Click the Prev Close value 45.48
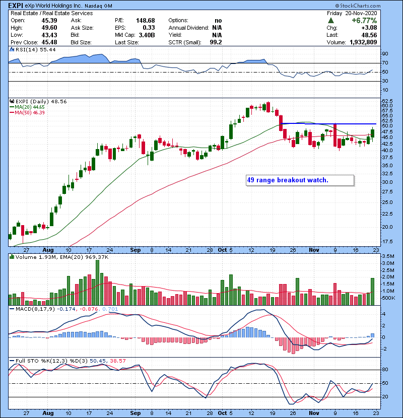 tap(49, 42)
